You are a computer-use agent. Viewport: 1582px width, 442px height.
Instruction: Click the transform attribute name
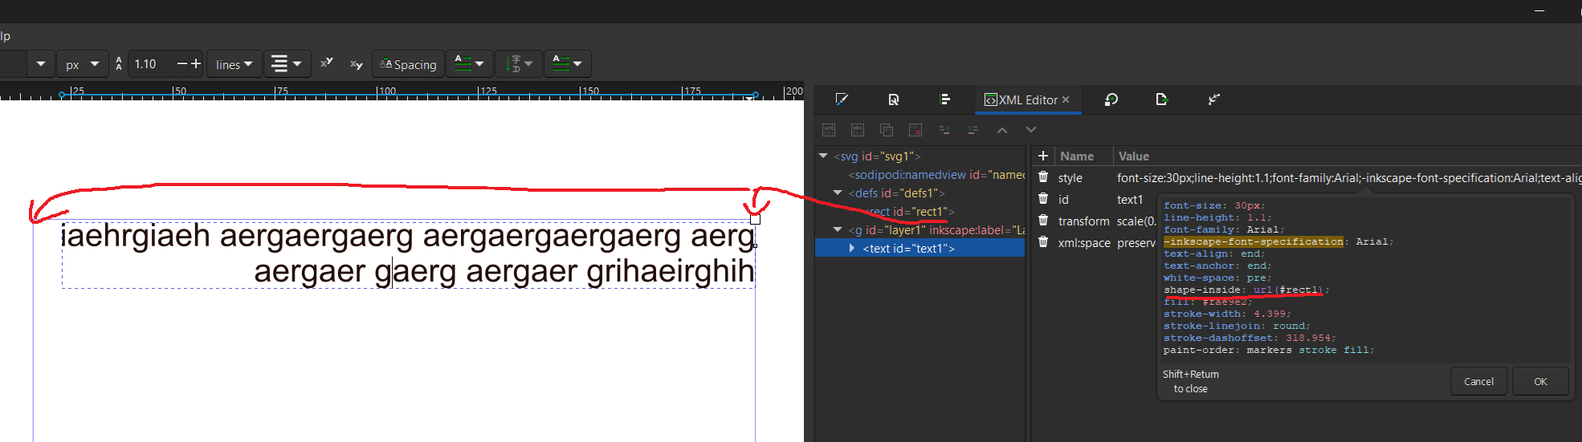click(x=1083, y=221)
